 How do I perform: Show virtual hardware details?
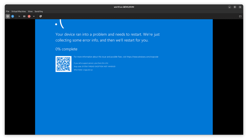pos(13,16)
